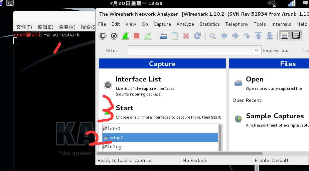
Task: Click the network signal bars icon
Action: (292, 3)
